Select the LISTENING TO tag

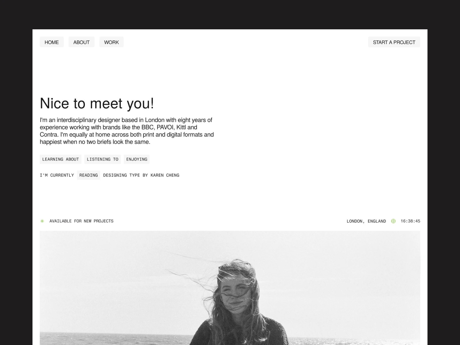[103, 159]
